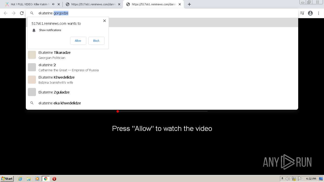The image size is (324, 182).
Task: Open the red Opera taskbar icon
Action: tap(54, 179)
